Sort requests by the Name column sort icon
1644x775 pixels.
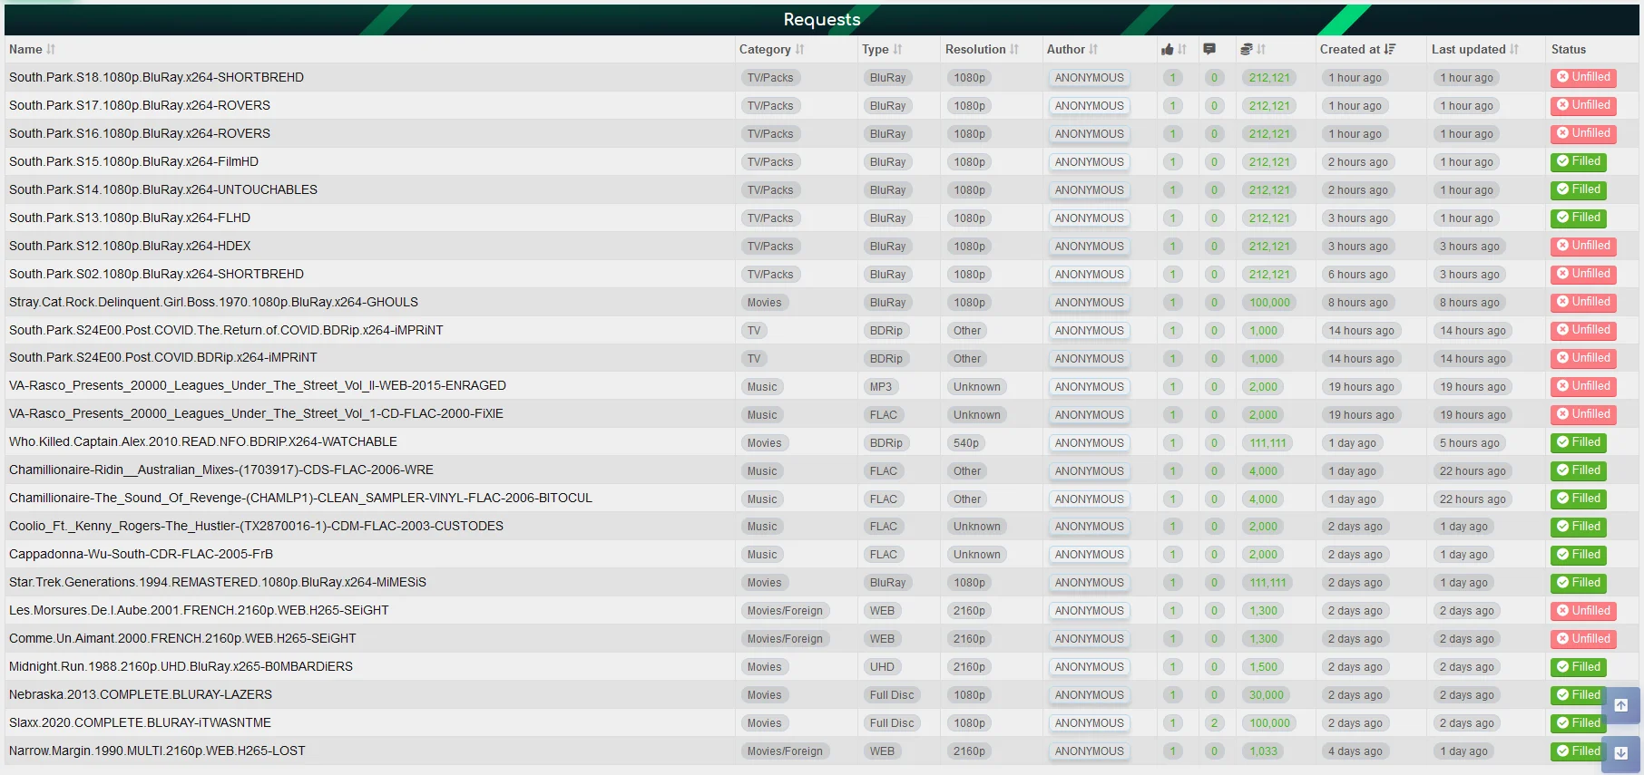(x=51, y=50)
